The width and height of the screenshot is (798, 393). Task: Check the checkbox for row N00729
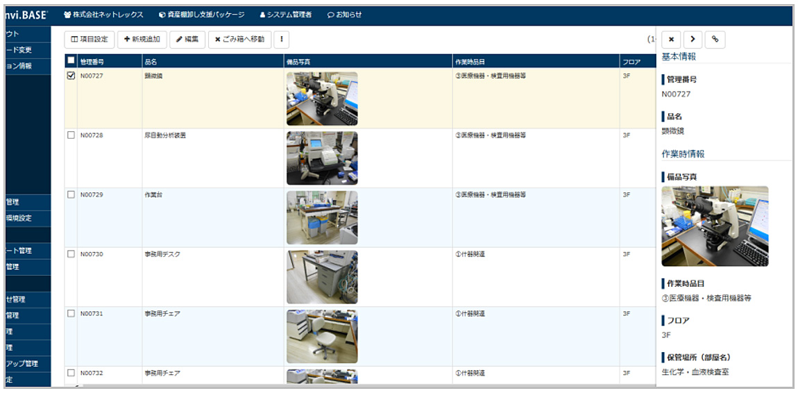[71, 194]
